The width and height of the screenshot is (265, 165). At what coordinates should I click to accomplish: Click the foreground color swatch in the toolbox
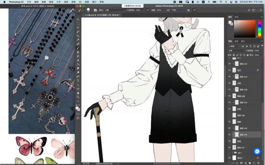point(77,108)
